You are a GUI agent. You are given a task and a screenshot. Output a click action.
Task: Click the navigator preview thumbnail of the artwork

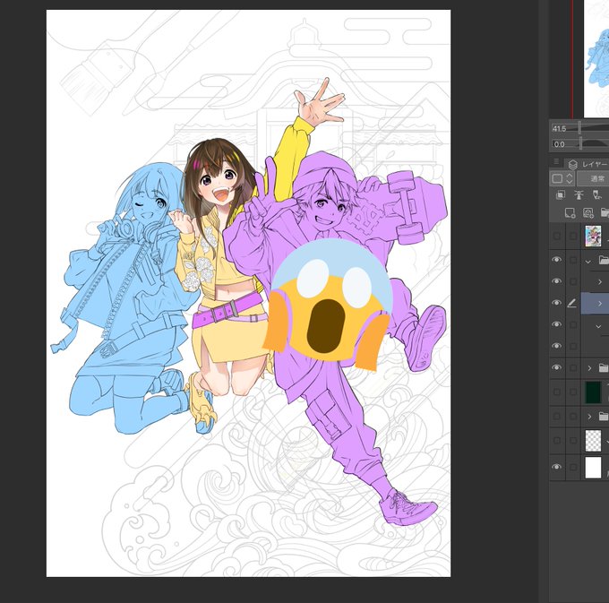(x=596, y=58)
